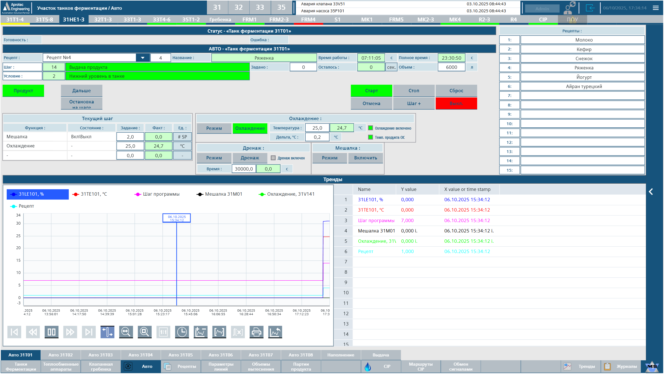
Task: Open the Рецепт №4 dropdown list
Action: point(143,58)
